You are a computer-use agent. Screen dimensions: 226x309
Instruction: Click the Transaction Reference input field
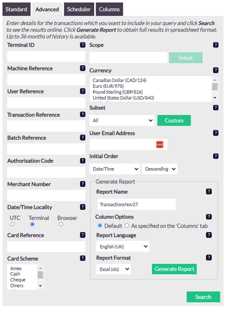click(46, 126)
